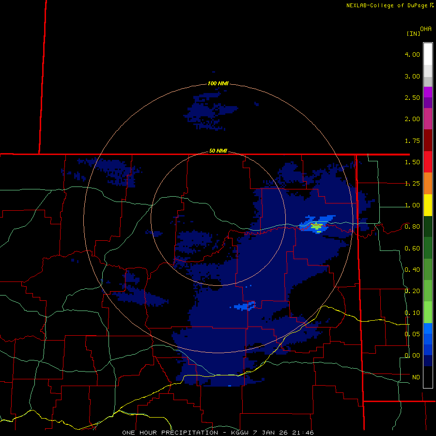The image size is (436, 436).
Task: Click the 0.80 legend value
Action: (x=412, y=227)
